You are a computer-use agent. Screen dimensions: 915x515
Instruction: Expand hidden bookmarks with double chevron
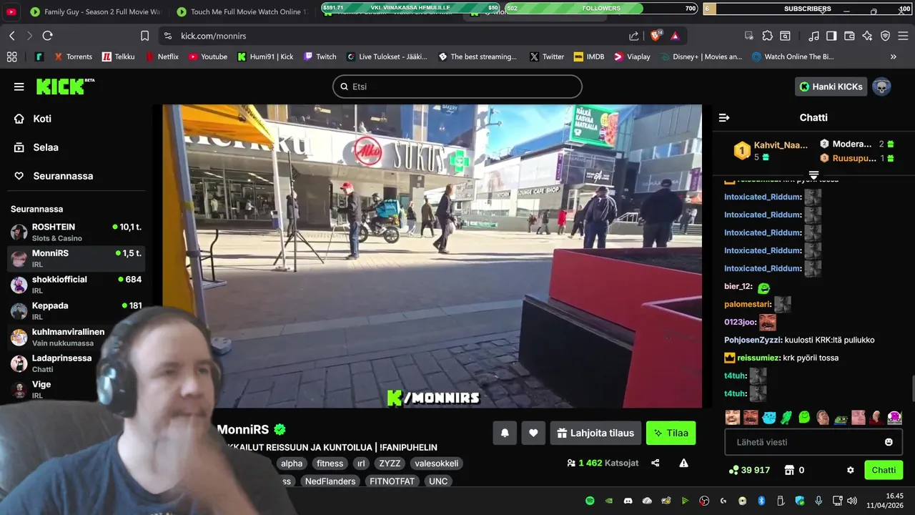[x=893, y=57]
